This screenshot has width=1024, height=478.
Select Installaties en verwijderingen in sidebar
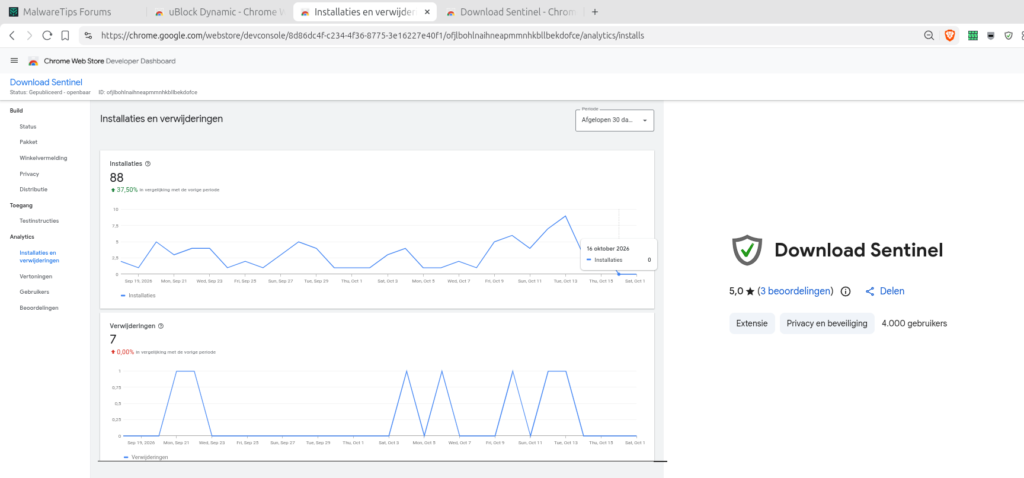click(x=39, y=256)
